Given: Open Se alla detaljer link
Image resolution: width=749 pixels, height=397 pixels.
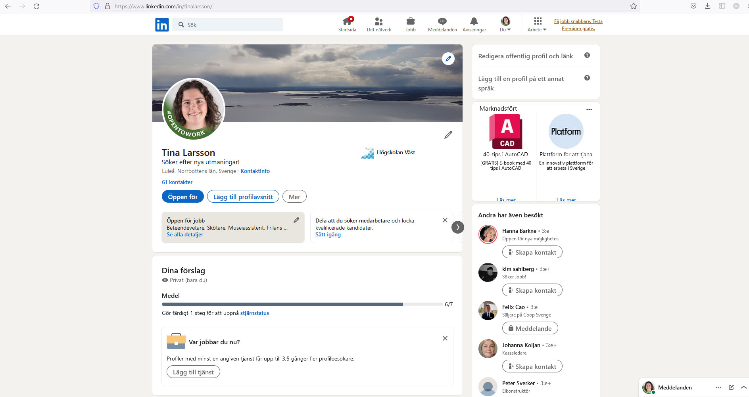Looking at the screenshot, I should point(185,234).
